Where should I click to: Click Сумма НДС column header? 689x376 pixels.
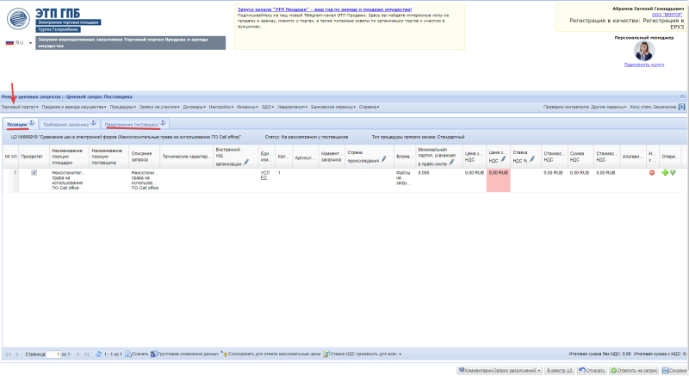click(x=580, y=157)
